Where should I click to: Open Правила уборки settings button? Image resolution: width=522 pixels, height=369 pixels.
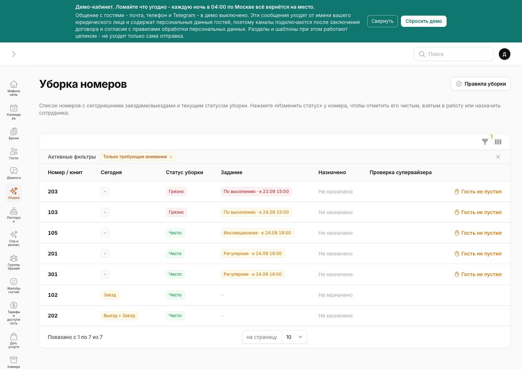481,84
